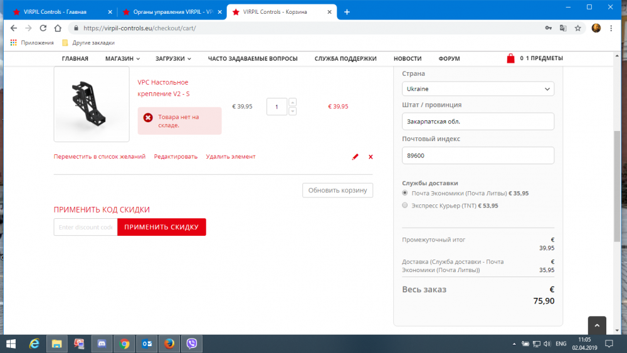Open the notification center icon

point(609,344)
